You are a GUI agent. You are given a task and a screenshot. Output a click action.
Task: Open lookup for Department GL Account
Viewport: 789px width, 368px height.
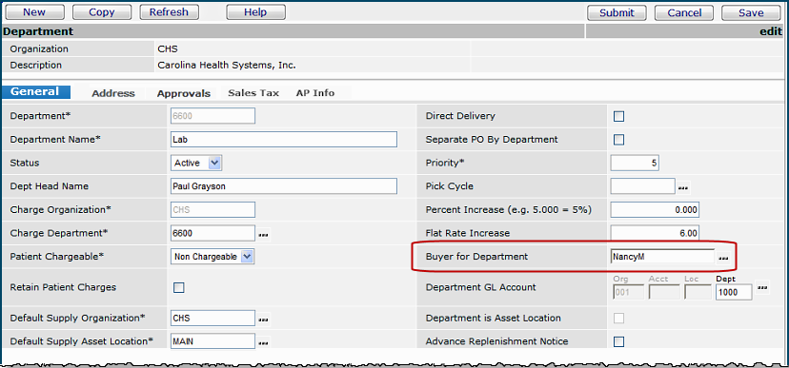point(763,288)
